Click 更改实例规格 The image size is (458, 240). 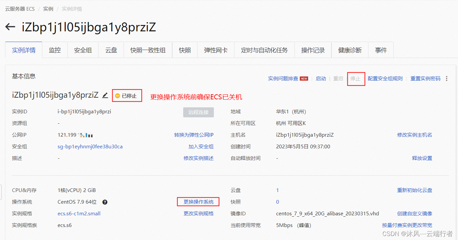coord(199,214)
